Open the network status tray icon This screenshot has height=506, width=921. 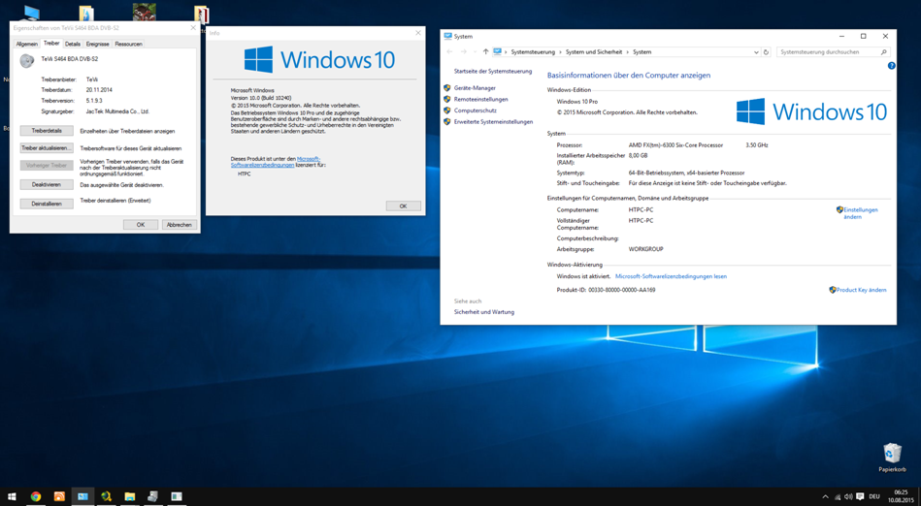(837, 496)
